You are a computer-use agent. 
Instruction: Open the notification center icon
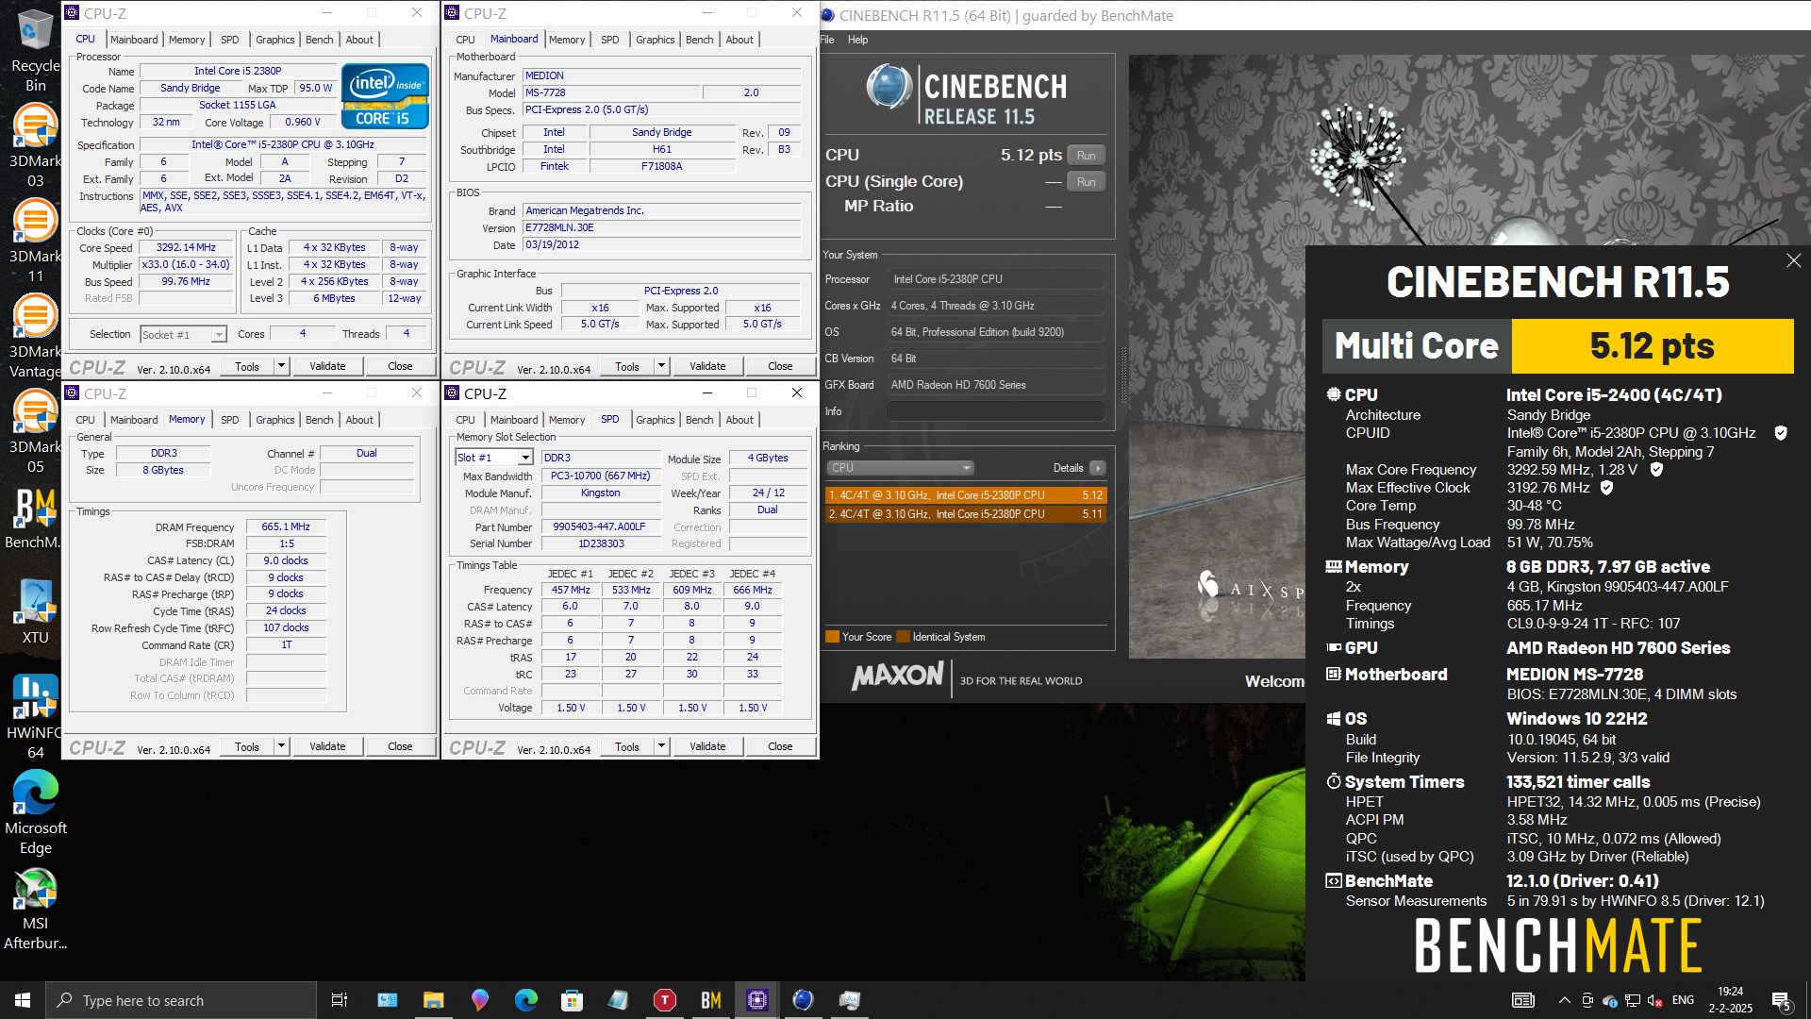coord(1781,1000)
